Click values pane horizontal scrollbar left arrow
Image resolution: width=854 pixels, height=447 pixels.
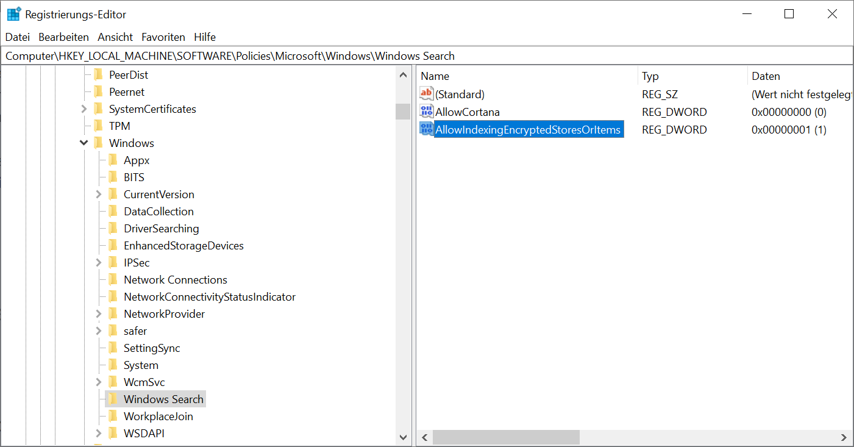(425, 437)
